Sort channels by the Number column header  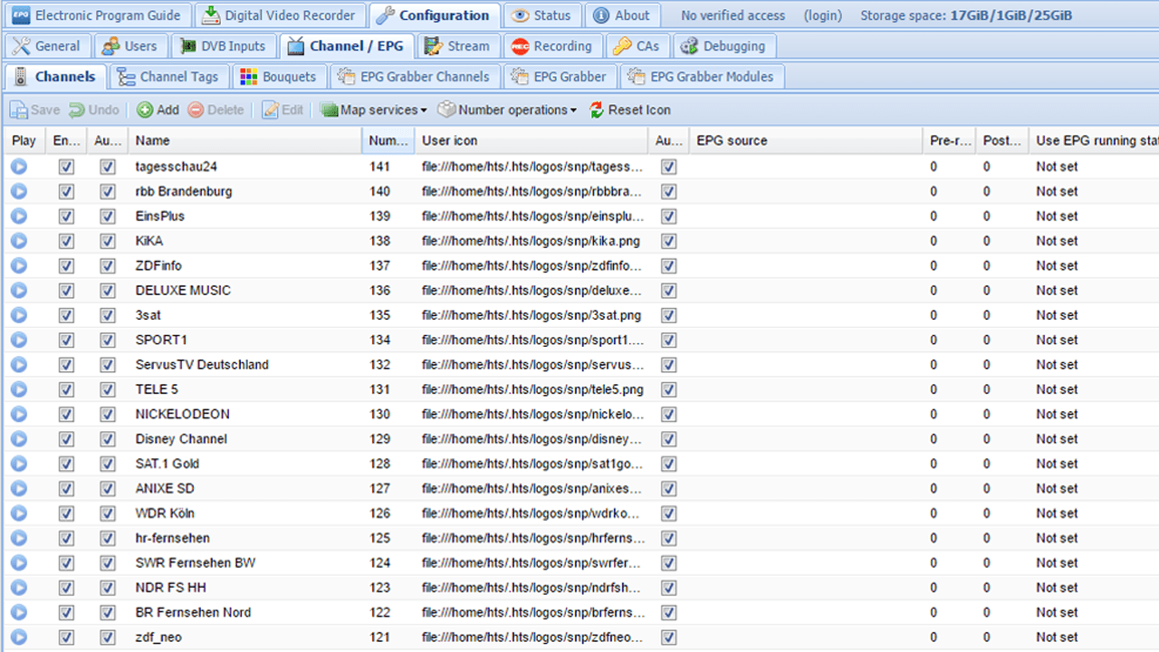(388, 140)
